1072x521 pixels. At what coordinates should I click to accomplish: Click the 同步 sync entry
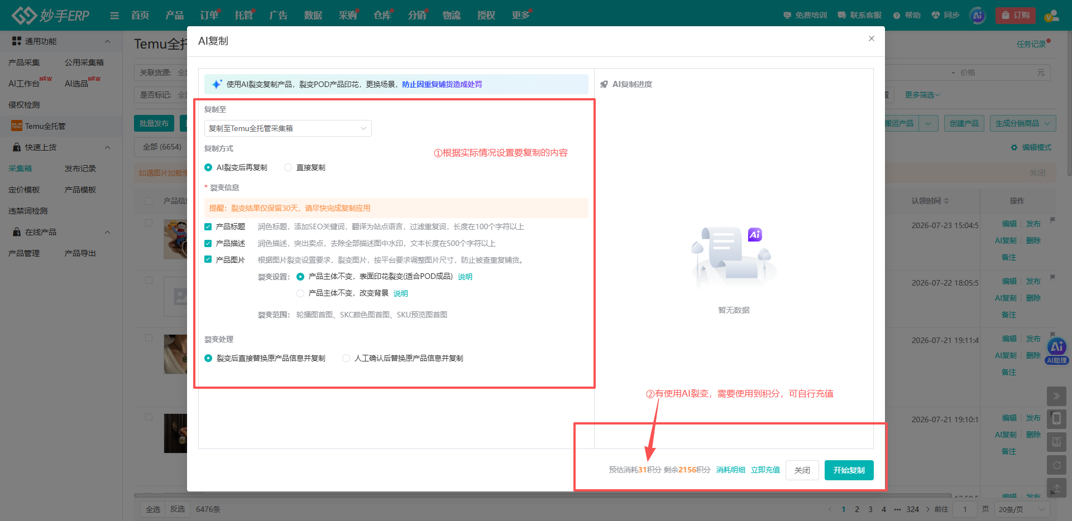(945, 15)
